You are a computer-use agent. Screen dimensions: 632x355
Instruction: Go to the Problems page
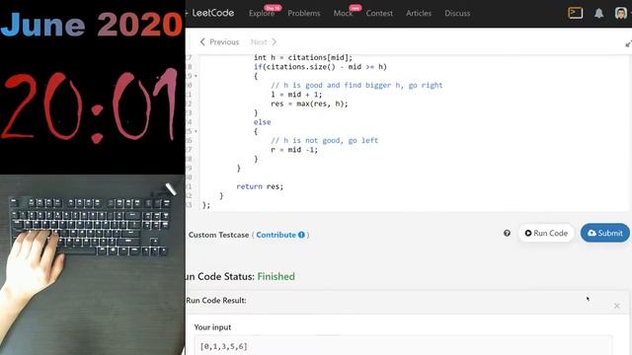click(304, 13)
